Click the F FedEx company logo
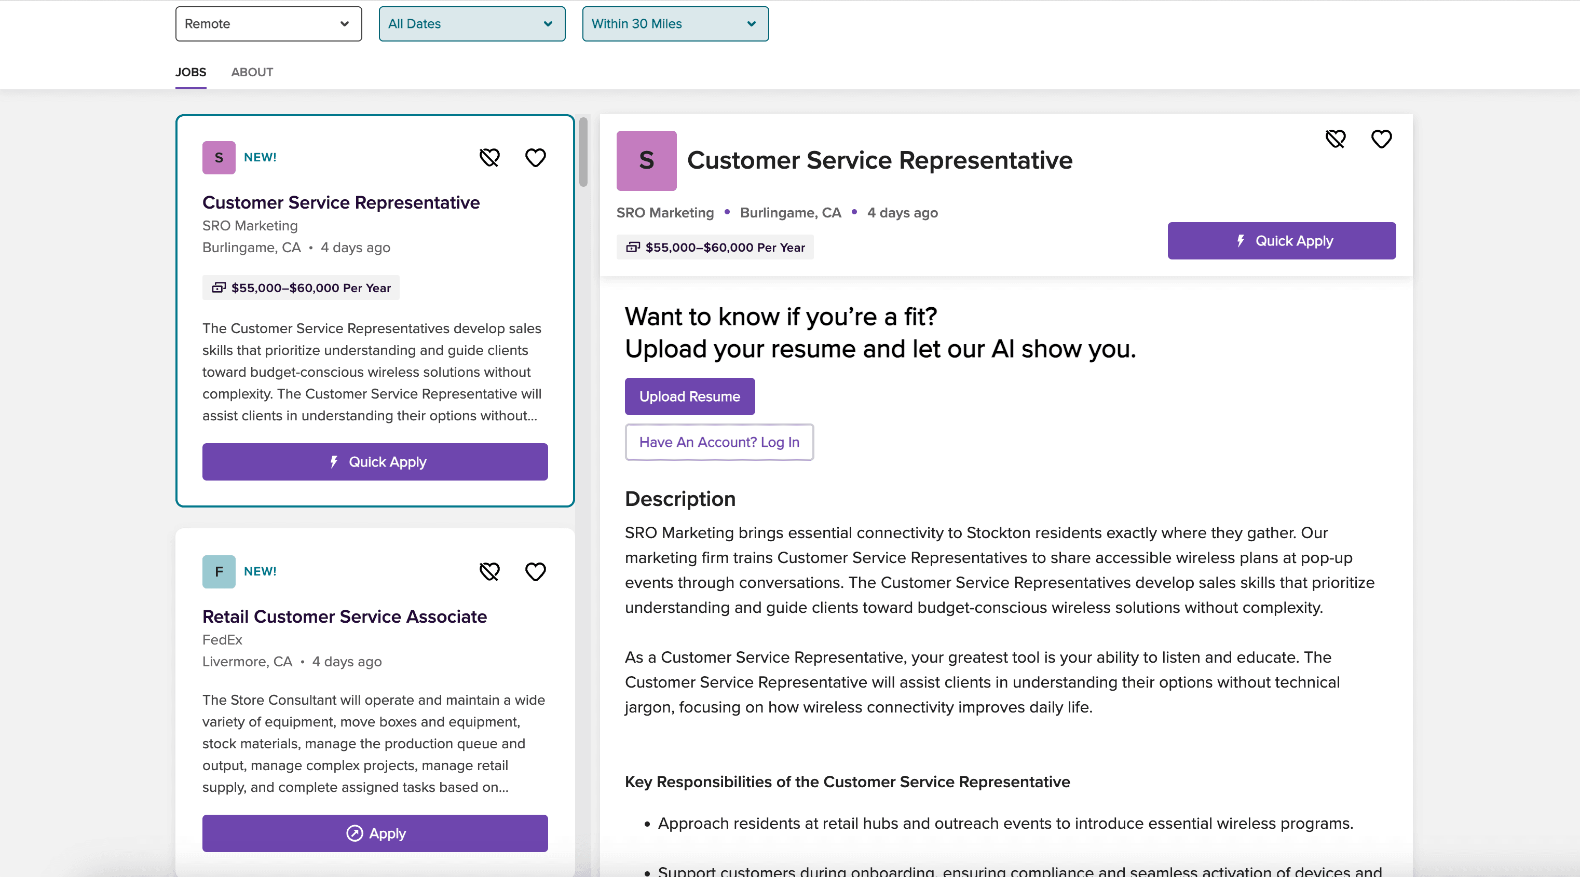This screenshot has width=1580, height=877. (x=219, y=571)
